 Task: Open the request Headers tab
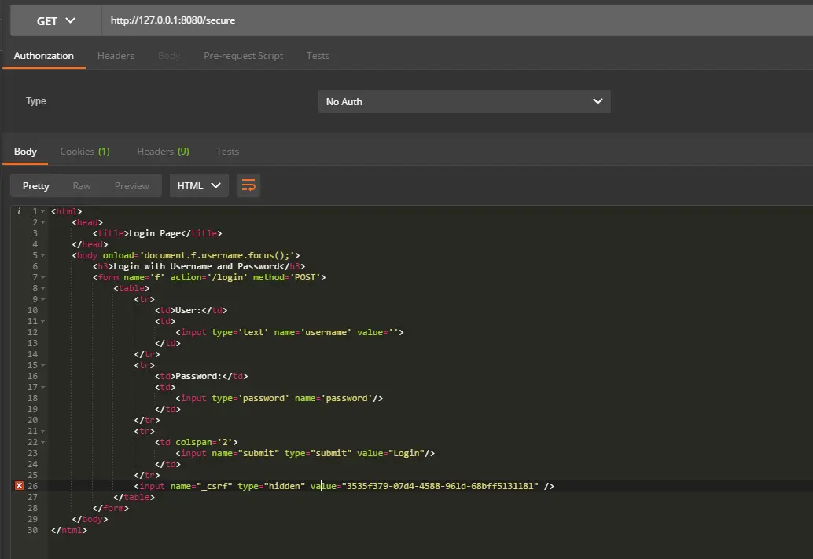[116, 56]
